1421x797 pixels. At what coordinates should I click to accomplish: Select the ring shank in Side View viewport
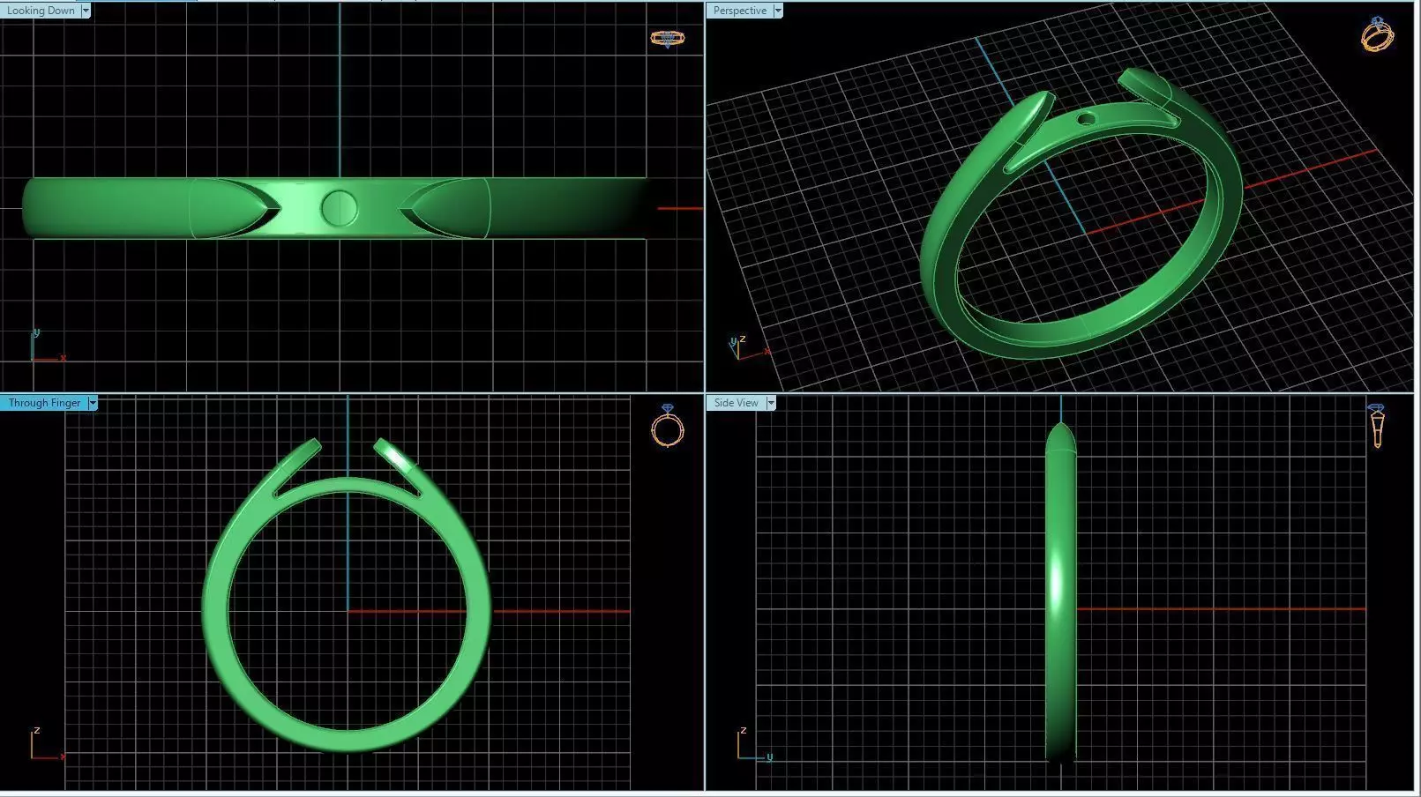[x=1060, y=592]
